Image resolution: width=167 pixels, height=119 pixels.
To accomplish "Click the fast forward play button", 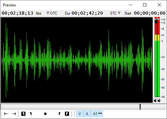I will pos(67,114).
